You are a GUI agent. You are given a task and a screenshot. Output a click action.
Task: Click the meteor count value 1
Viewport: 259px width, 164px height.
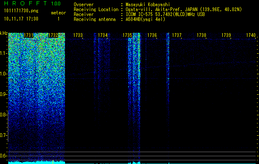click(58, 19)
